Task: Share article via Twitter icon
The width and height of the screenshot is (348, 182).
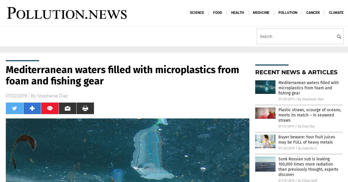Action: pos(14,108)
